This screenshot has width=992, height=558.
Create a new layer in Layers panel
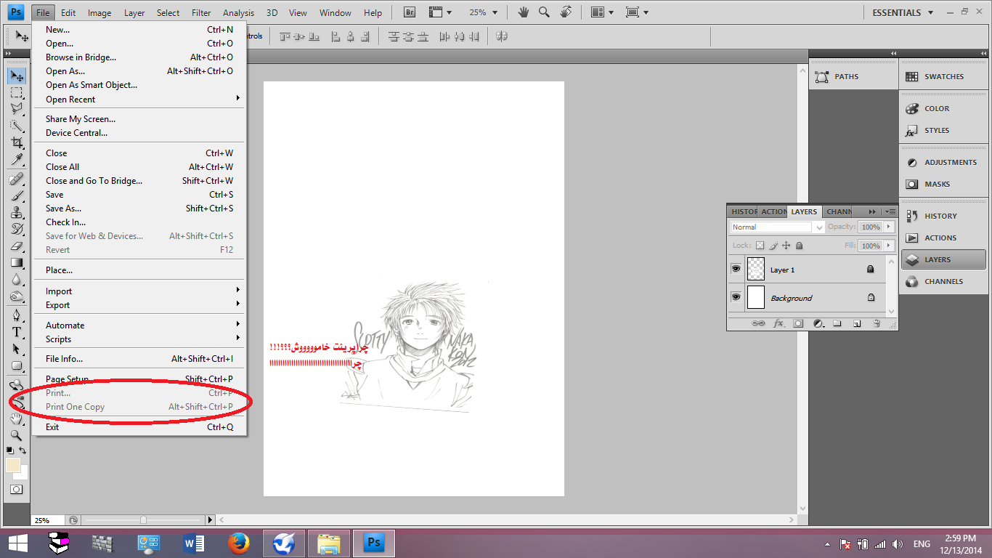point(857,323)
